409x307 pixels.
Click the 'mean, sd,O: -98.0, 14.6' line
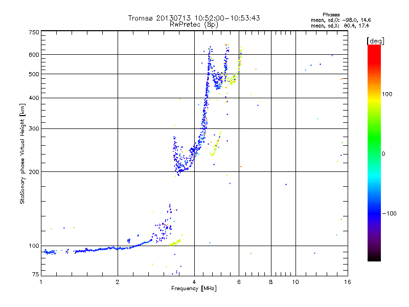pos(340,20)
